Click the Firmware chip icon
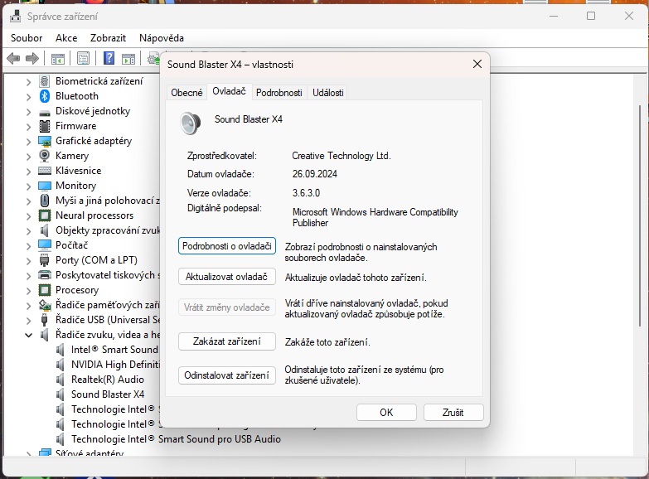Screen dimensions: 649x479 click(x=45, y=126)
